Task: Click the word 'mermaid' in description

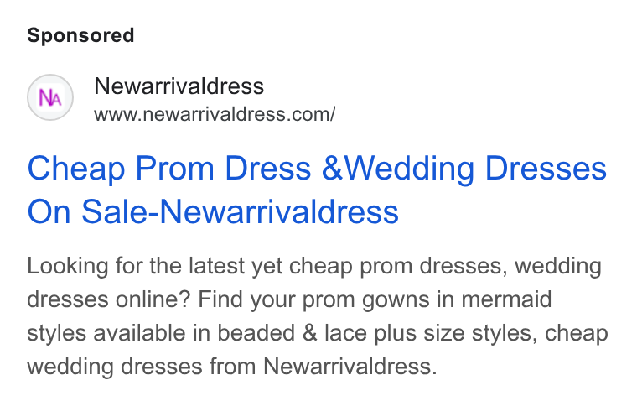Action: (x=506, y=299)
